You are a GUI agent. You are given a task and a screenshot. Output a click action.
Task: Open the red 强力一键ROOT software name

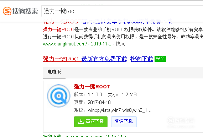coord(92,87)
